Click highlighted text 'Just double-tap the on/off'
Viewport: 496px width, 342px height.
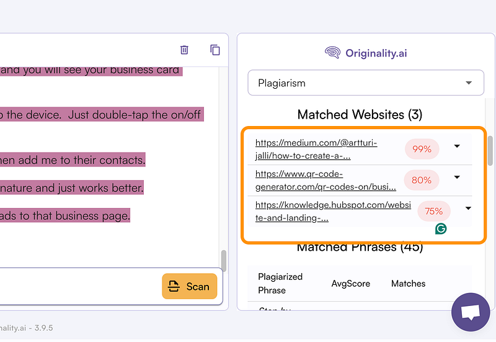point(135,114)
